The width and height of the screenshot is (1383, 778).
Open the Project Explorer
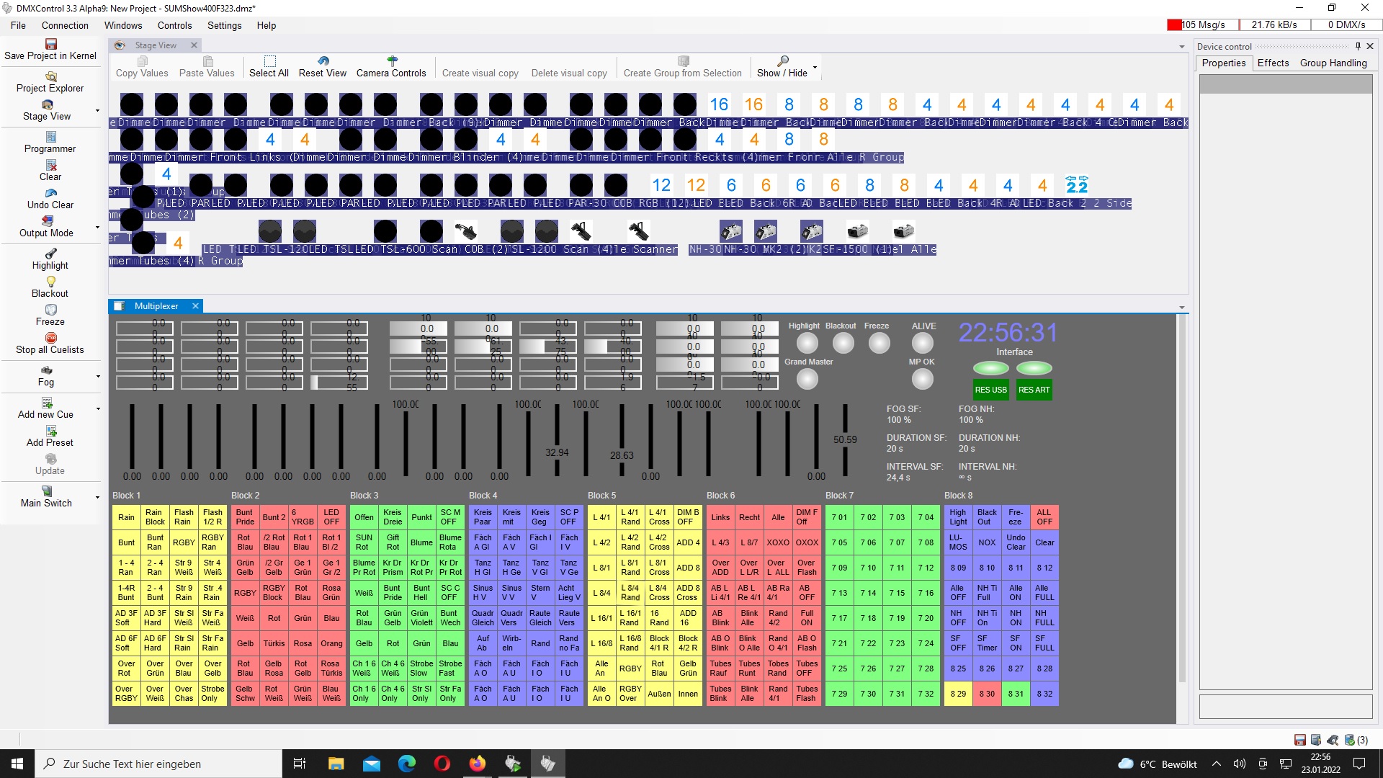click(x=50, y=81)
